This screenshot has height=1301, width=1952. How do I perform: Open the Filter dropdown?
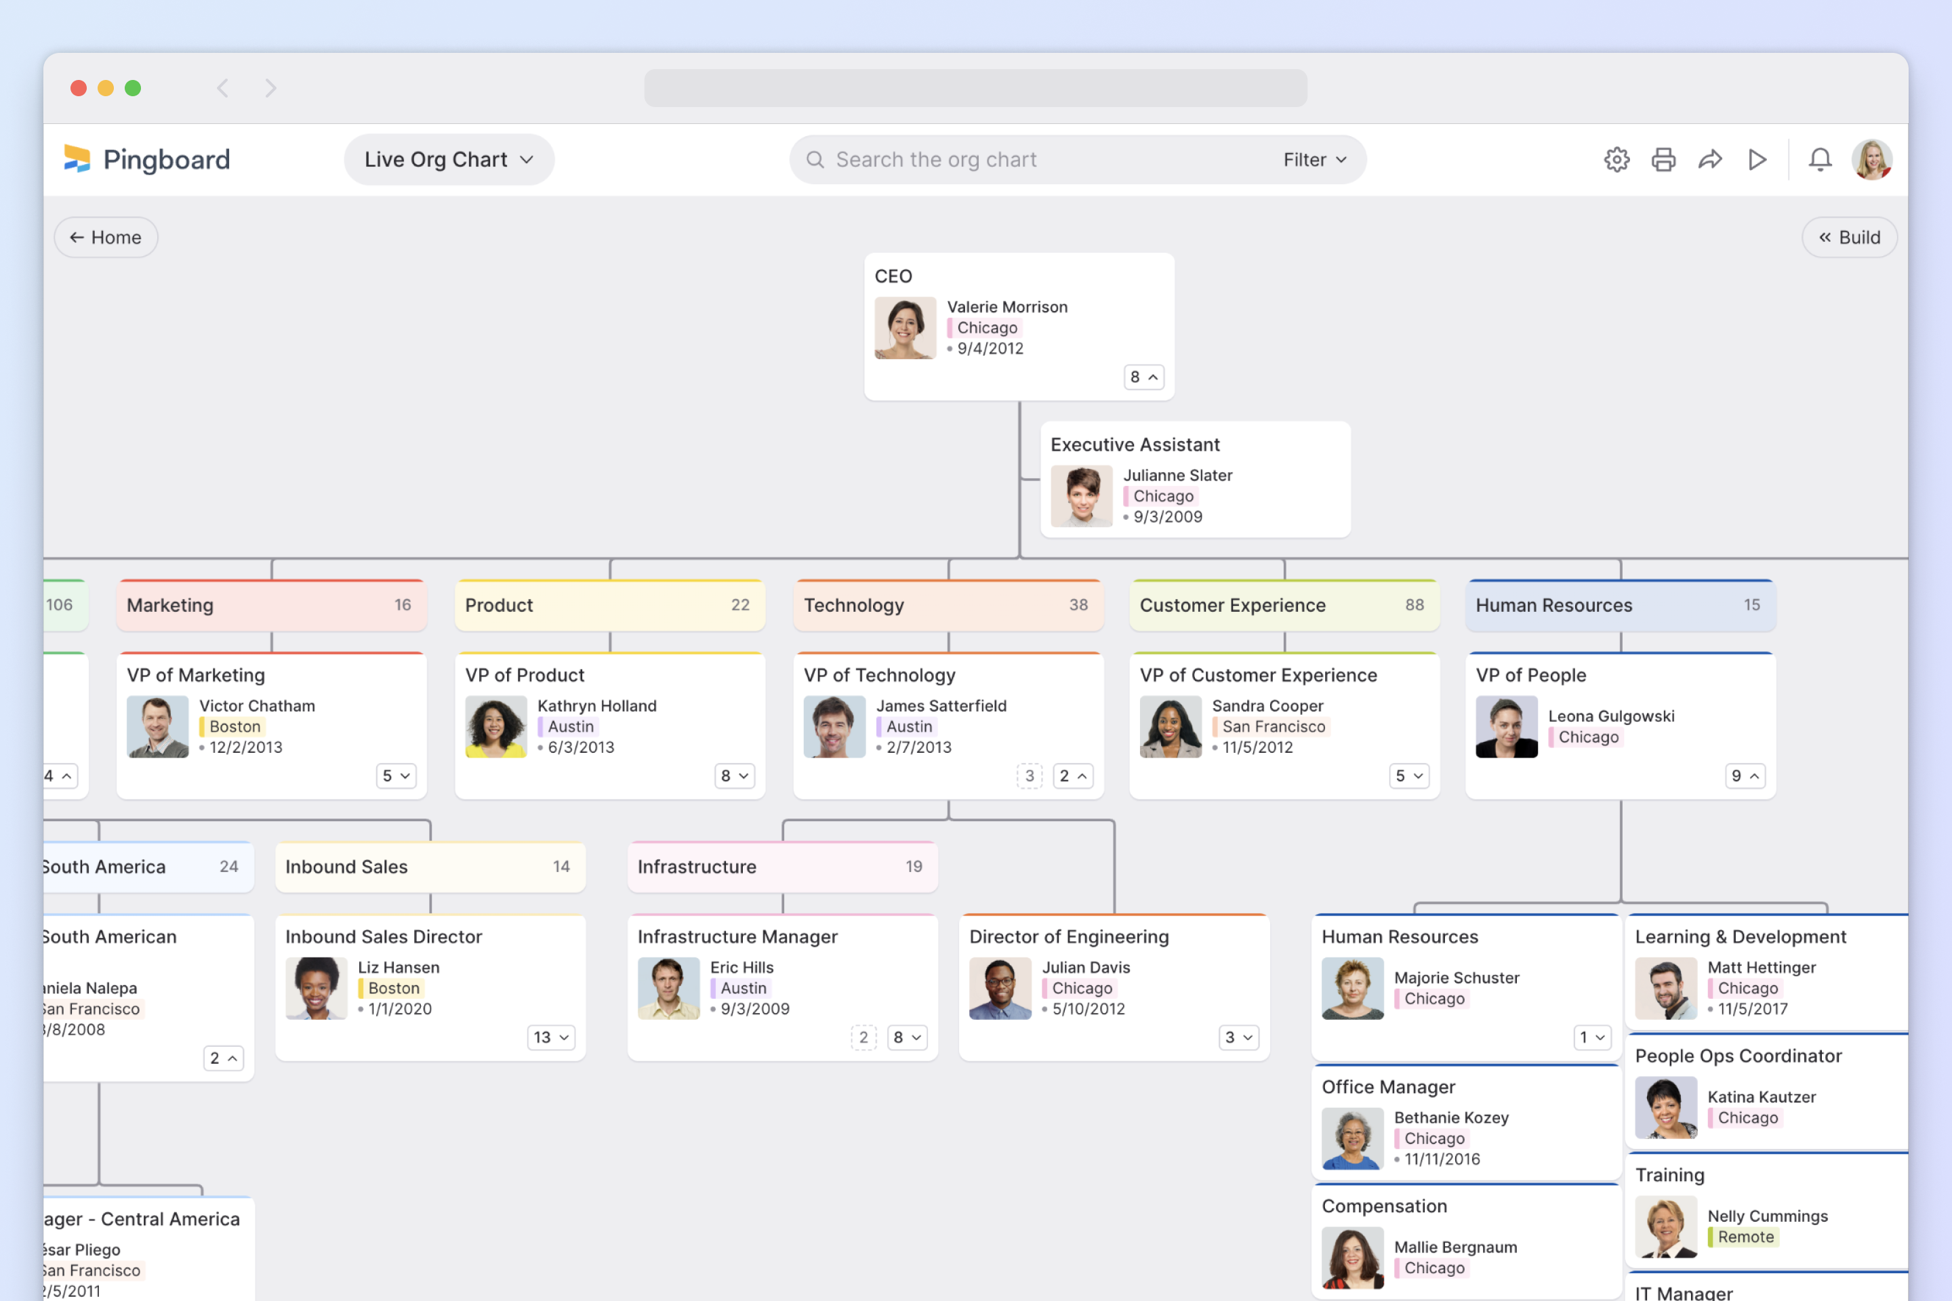tap(1313, 159)
